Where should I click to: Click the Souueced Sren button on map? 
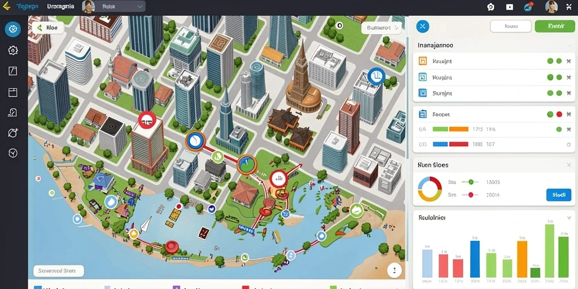click(x=58, y=271)
